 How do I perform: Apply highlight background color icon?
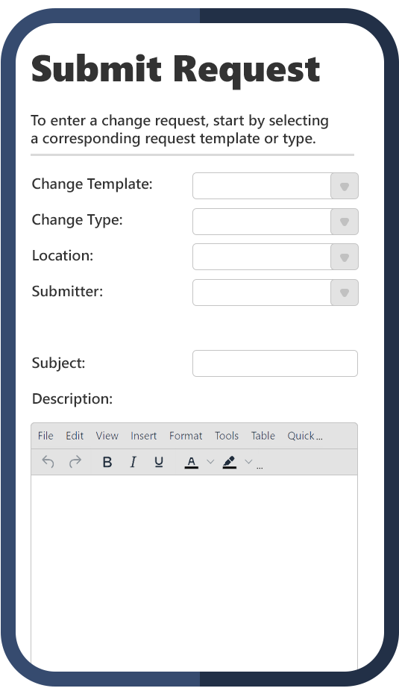[229, 462]
